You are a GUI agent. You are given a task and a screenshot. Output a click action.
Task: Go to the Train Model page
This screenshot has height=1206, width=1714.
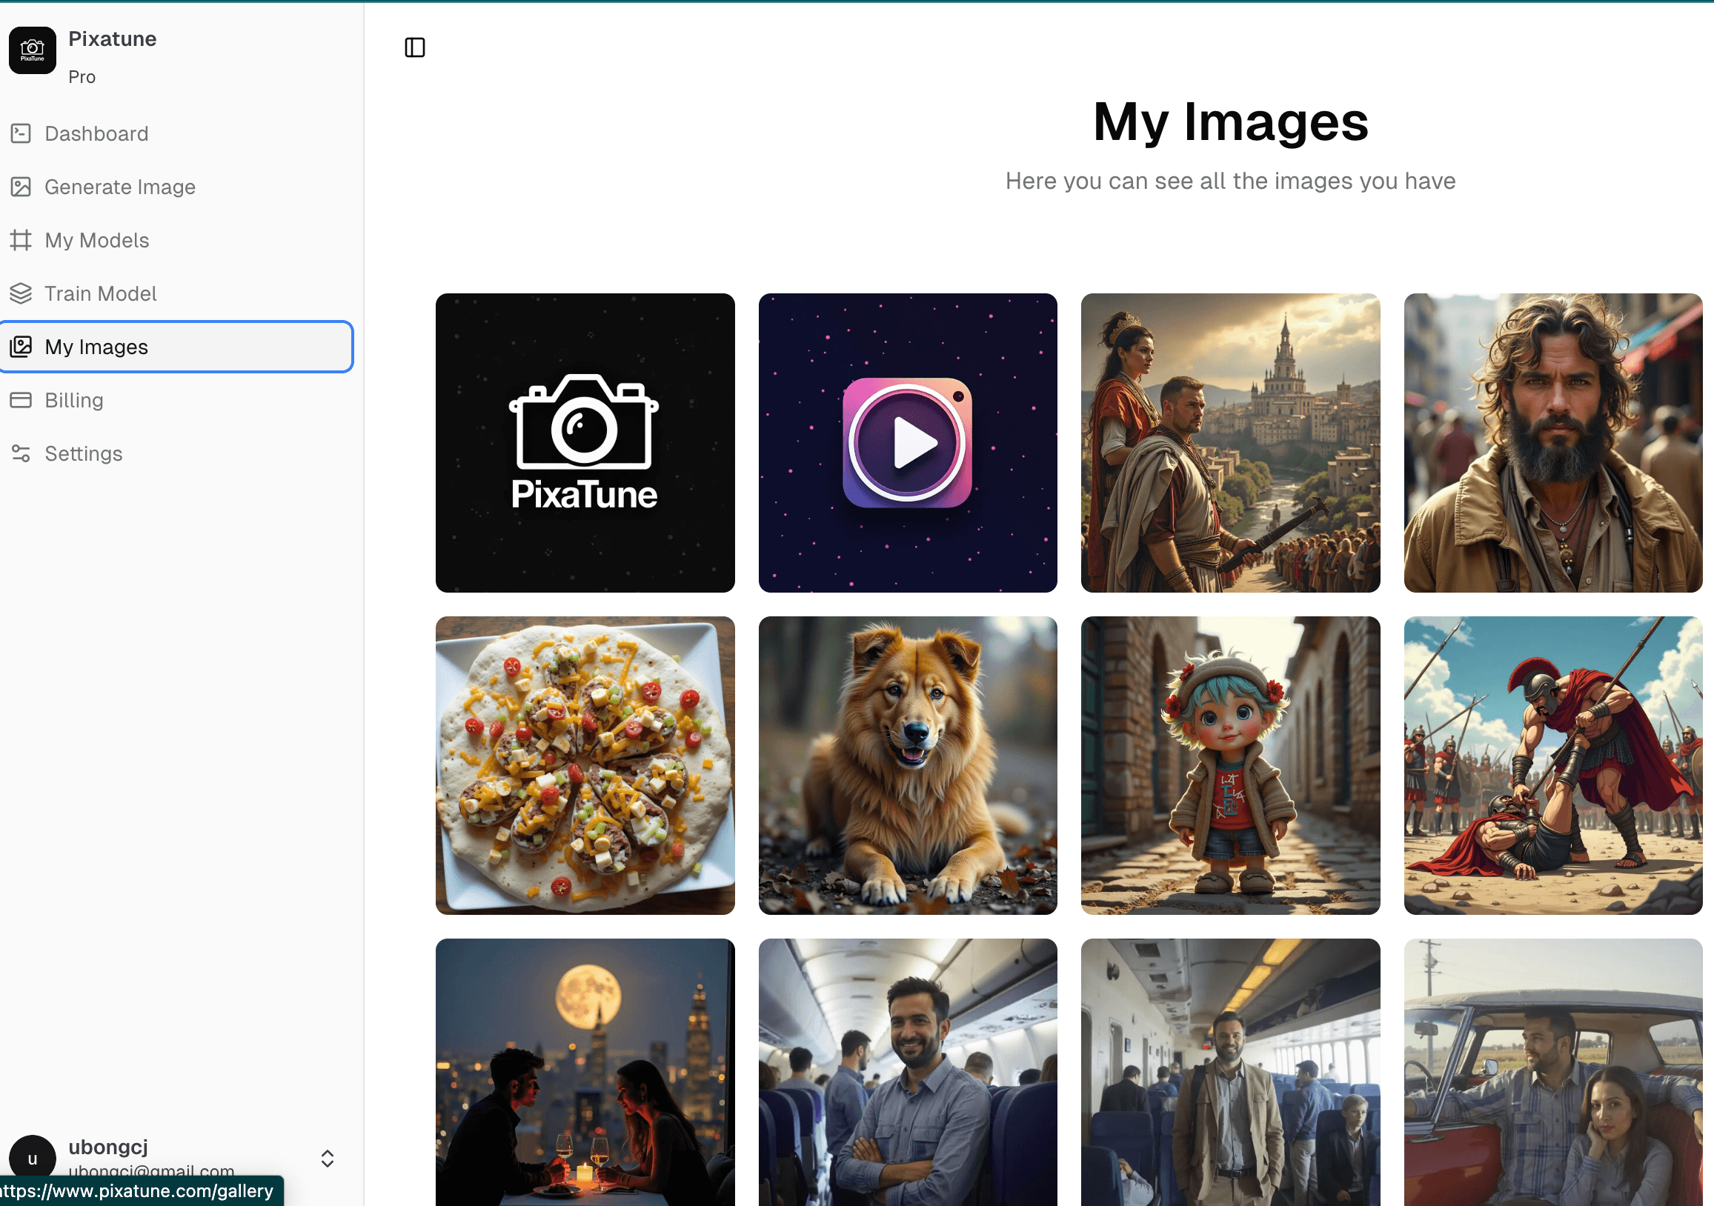(100, 293)
